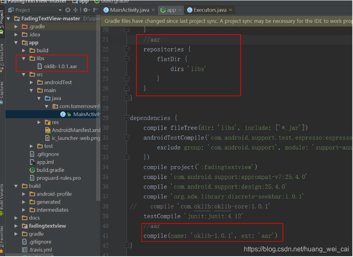Collapse the java folder

pyautogui.click(x=39, y=98)
